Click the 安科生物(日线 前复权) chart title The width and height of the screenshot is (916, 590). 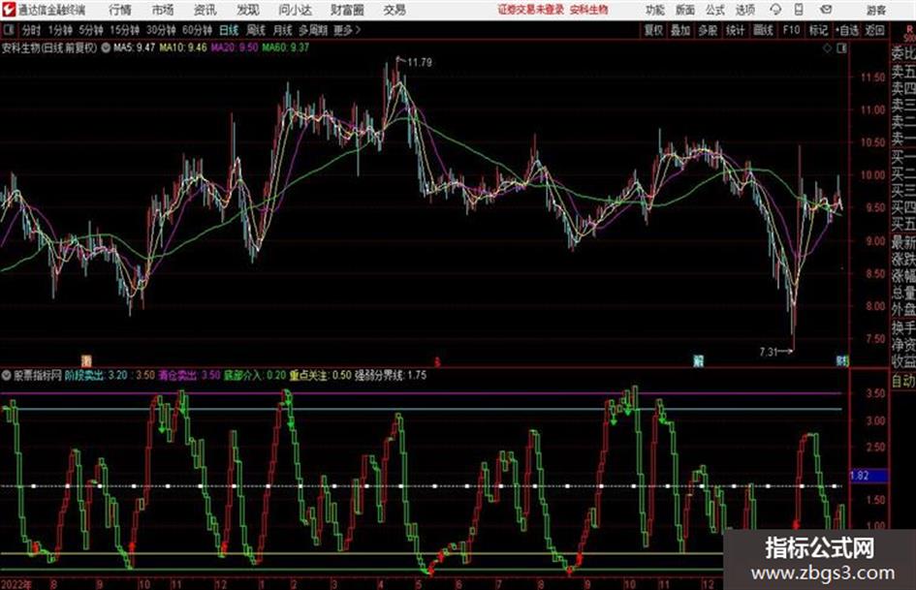click(x=49, y=47)
